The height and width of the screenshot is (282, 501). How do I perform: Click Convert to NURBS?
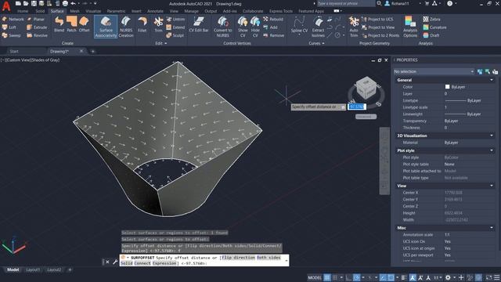(223, 27)
